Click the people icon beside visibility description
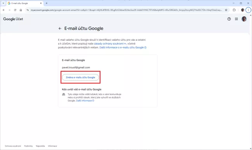Screen dimensions: 252x150 pos(64,94)
